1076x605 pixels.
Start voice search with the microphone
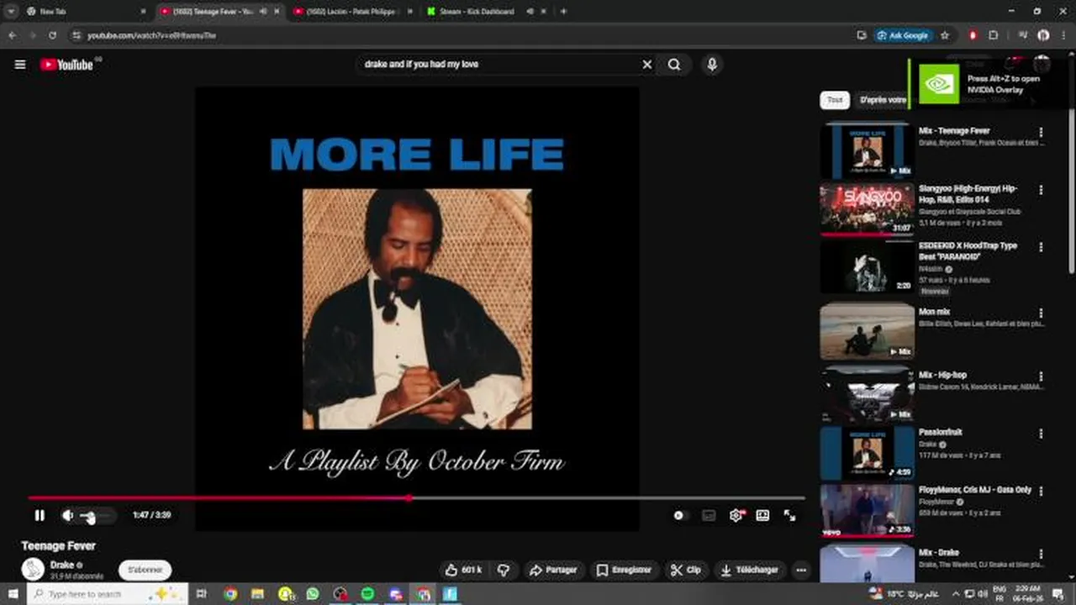(712, 65)
